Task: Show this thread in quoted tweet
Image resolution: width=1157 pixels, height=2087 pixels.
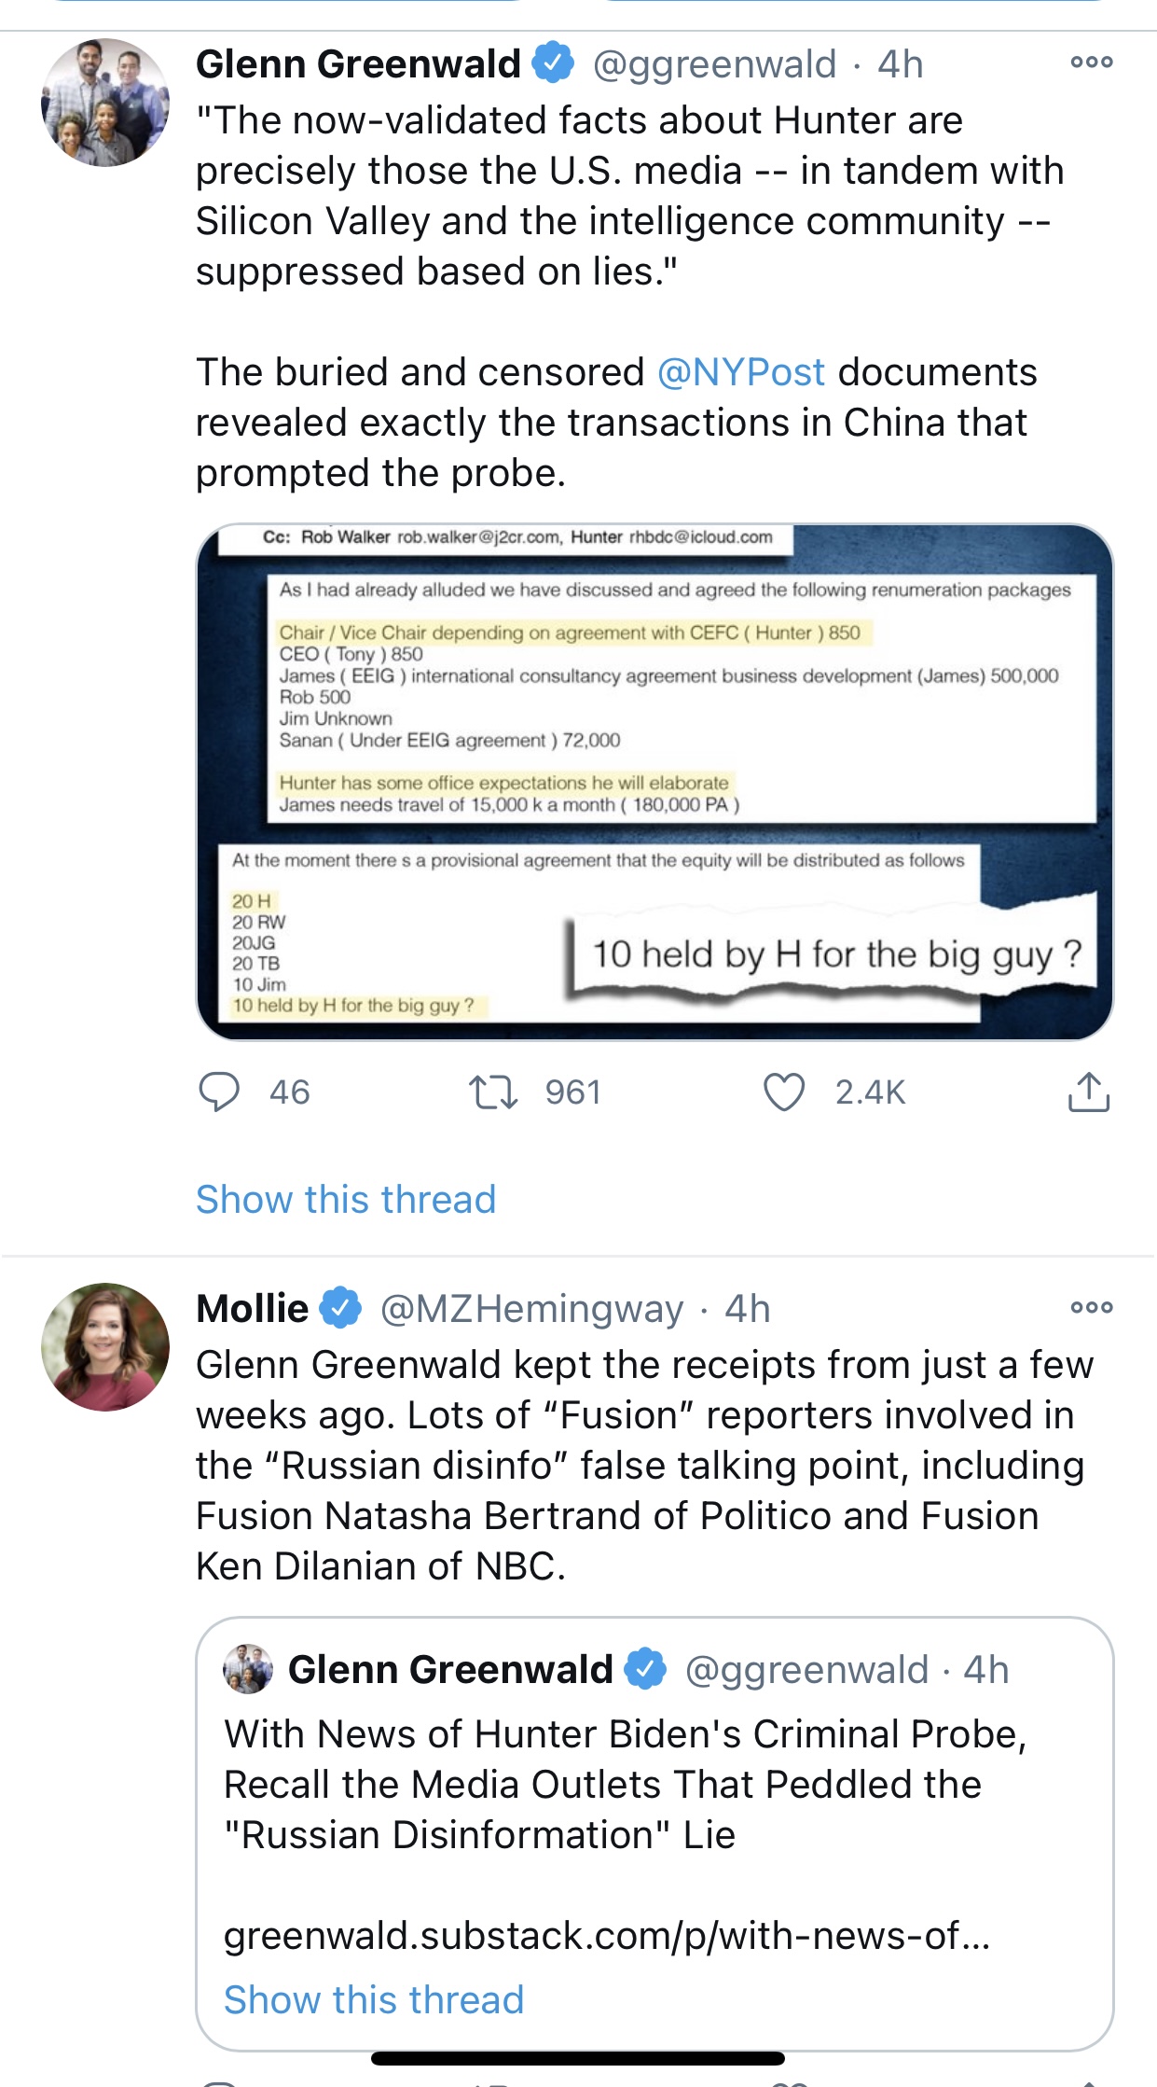Action: [374, 1999]
